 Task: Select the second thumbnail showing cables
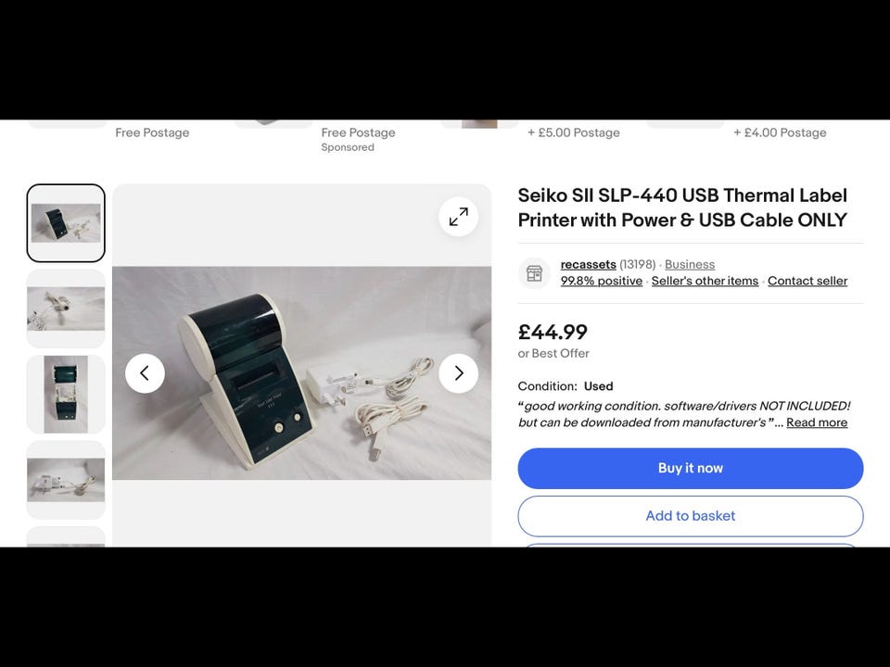coord(66,308)
